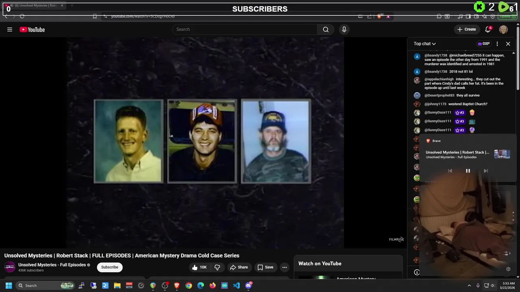Click the Brave Shields lion icon
Image resolution: width=520 pixels, height=292 pixels.
(x=379, y=16)
